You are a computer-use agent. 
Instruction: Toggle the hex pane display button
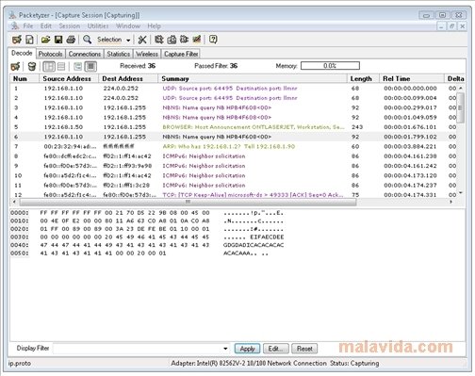coord(90,66)
